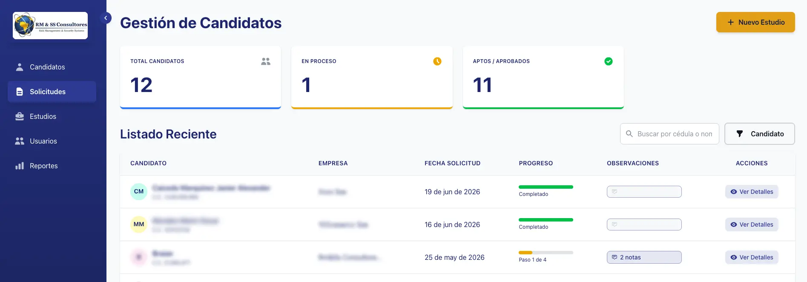This screenshot has width=807, height=282.
Task: Select date 25 de may de 2026
Action: coord(454,257)
